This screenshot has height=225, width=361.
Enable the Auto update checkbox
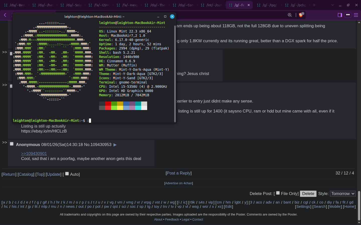tap(67, 174)
